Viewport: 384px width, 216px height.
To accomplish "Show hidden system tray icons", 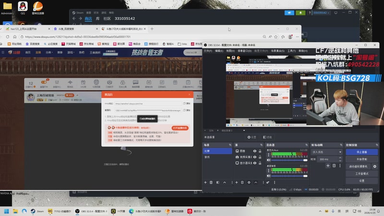I will (320, 211).
